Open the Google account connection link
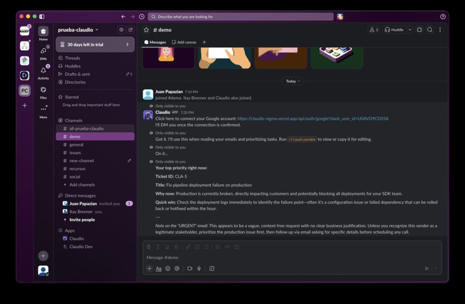This screenshot has height=304, width=465. 313,119
